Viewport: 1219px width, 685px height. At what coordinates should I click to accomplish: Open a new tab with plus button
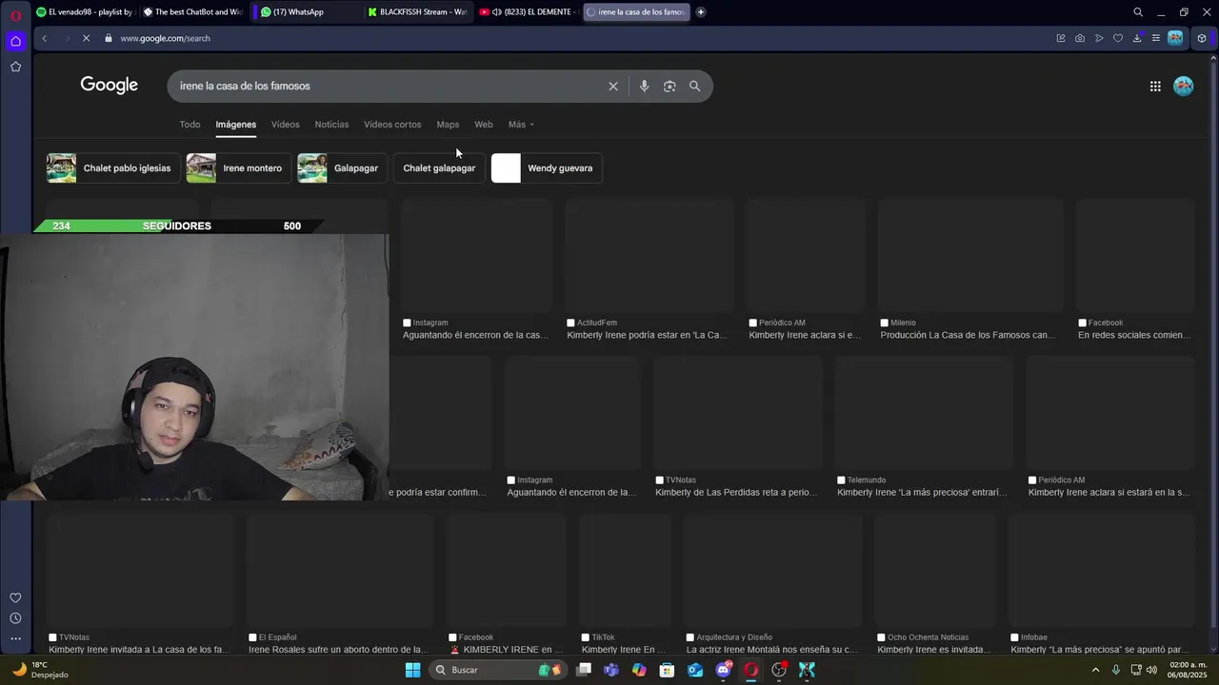[701, 12]
